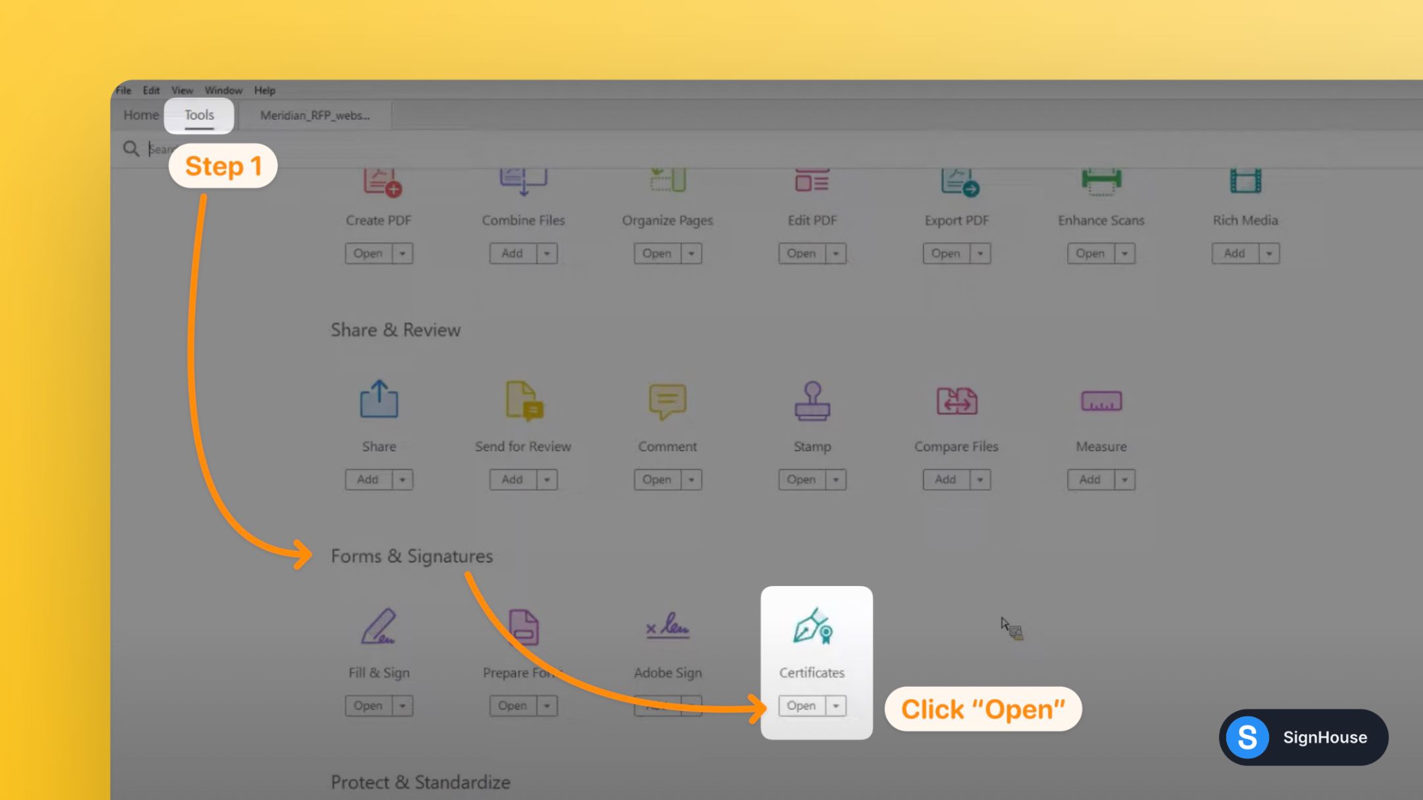Expand the Certificates Open dropdown arrow
The height and width of the screenshot is (800, 1423).
tap(836, 705)
